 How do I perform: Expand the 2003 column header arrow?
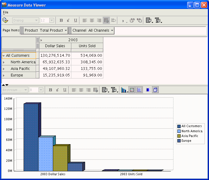point(41,40)
